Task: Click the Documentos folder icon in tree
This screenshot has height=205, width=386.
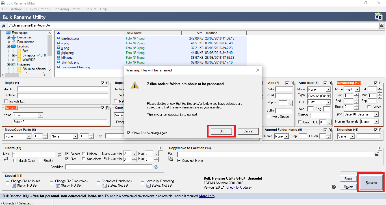Action: [14, 42]
